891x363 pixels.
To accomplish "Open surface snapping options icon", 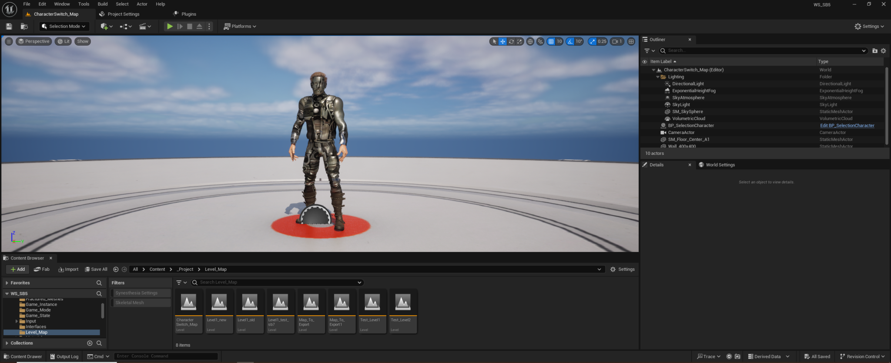I will click(x=540, y=41).
